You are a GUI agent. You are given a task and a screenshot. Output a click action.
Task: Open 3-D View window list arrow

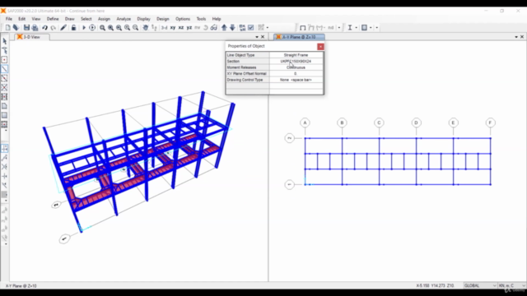pyautogui.click(x=257, y=37)
